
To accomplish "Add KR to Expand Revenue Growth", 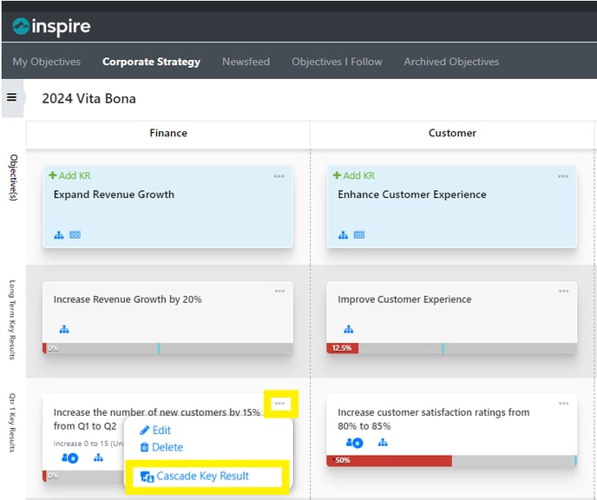I will (69, 175).
